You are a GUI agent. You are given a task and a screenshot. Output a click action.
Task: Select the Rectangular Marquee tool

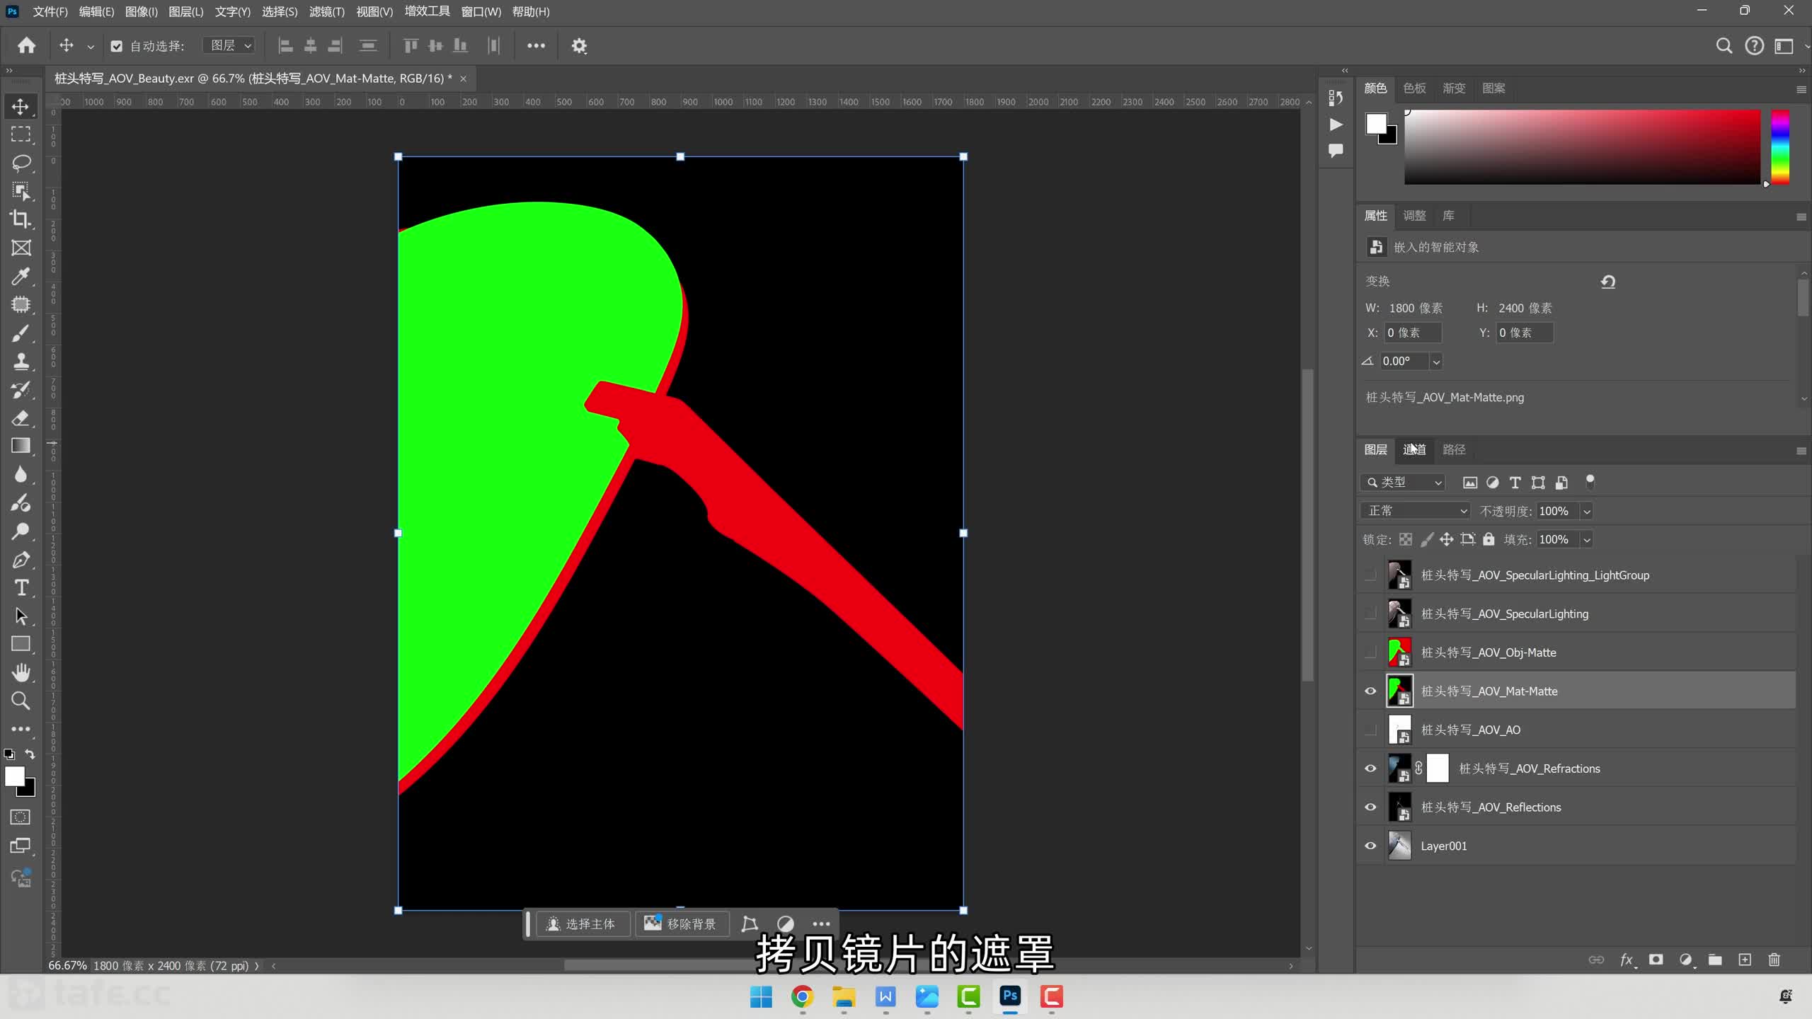click(x=21, y=134)
